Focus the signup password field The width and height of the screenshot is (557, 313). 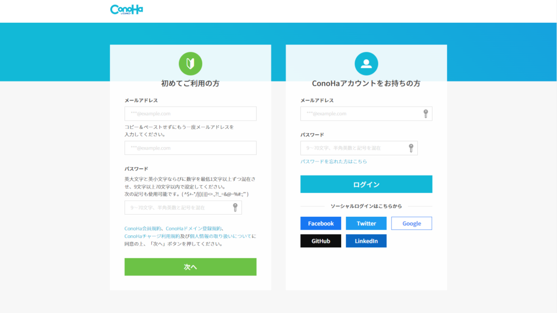(x=183, y=208)
